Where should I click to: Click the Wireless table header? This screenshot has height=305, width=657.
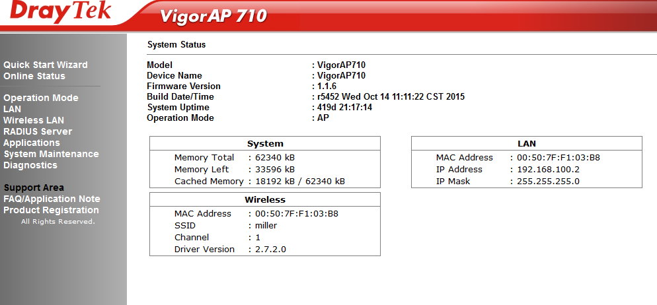pos(265,199)
